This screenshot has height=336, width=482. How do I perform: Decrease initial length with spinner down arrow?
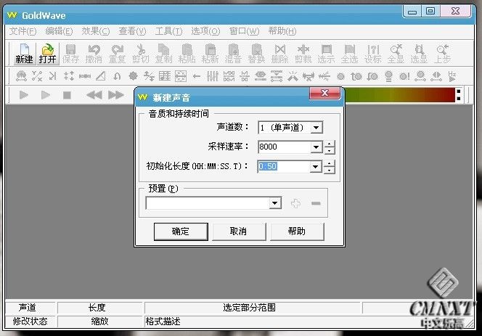pyautogui.click(x=330, y=170)
